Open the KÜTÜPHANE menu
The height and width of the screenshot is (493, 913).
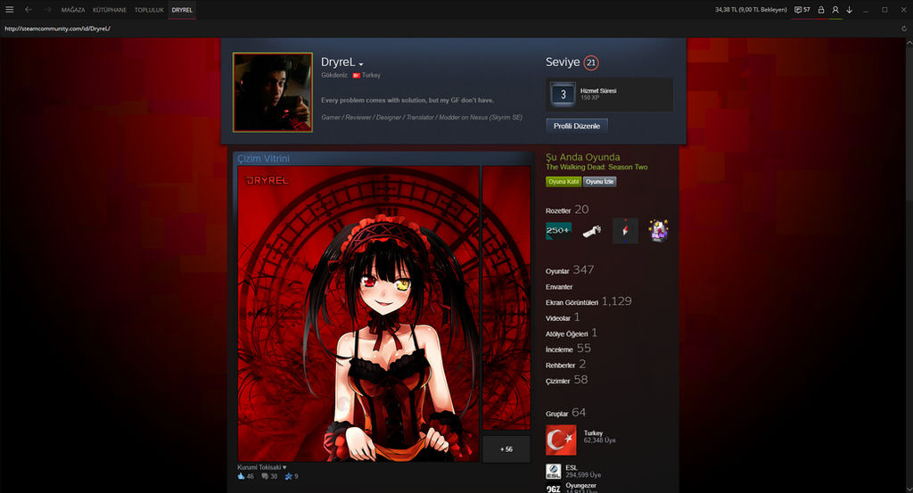tap(110, 10)
